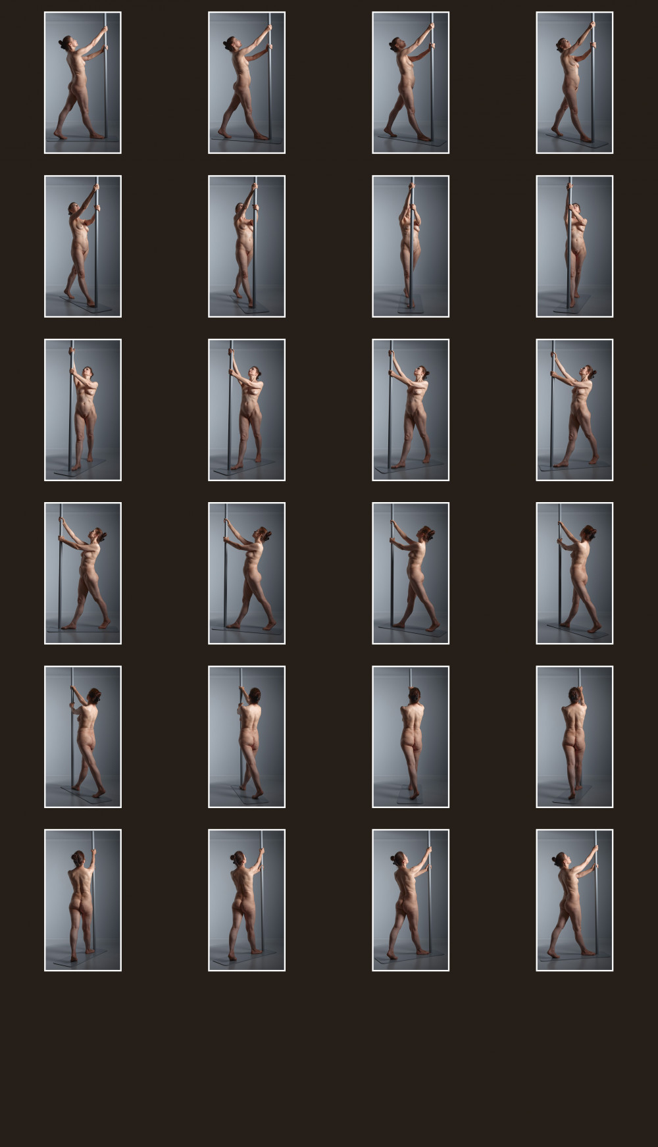
Task: Click the first thumbnail in the fourth row
Action: click(x=83, y=573)
